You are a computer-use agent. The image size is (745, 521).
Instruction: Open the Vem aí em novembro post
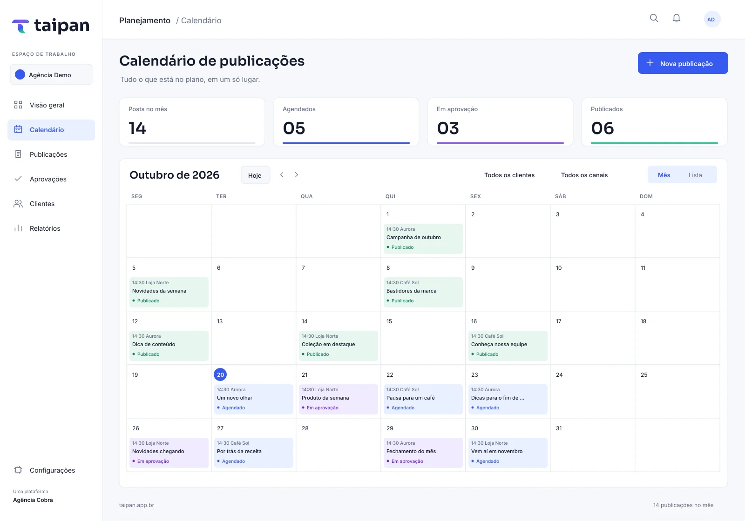tap(508, 453)
